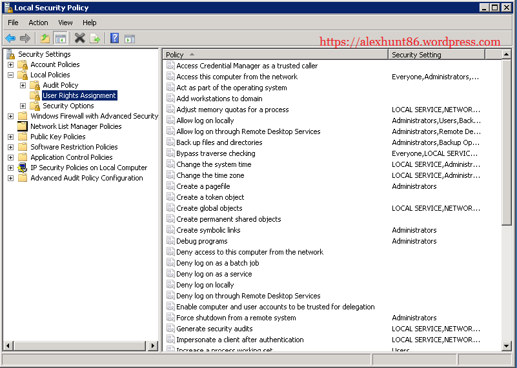Click the Back arrow toolbar icon
Screen dimensions: 517x368
coord(10,39)
